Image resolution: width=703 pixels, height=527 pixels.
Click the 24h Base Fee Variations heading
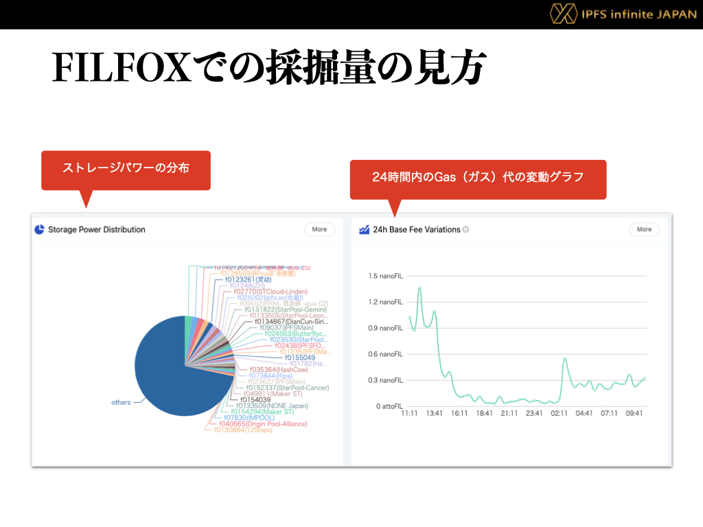tap(417, 229)
